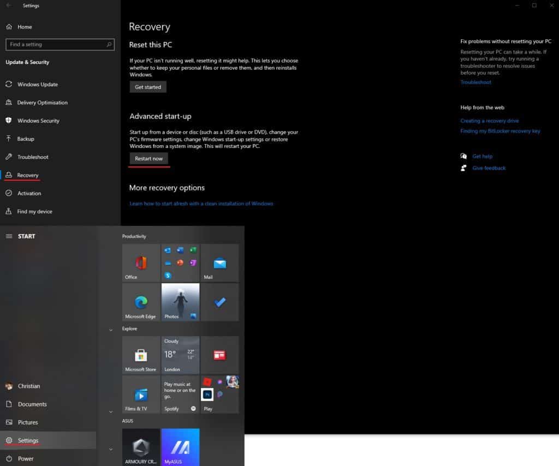
Task: Click the hamburger menu next to START
Action: point(9,236)
